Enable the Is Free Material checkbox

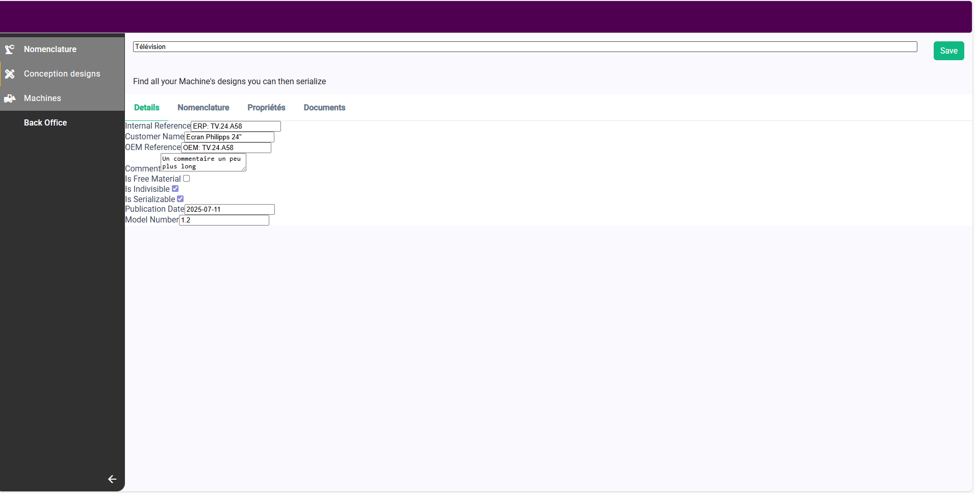(187, 179)
